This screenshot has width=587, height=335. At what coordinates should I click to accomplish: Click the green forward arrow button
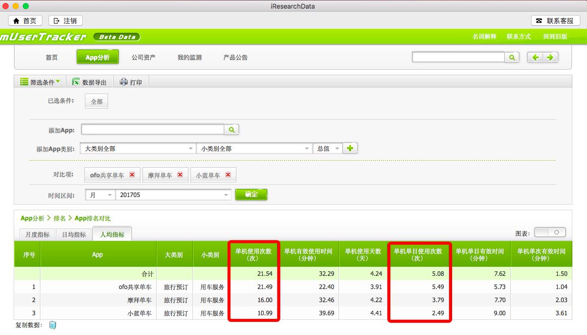click(550, 58)
